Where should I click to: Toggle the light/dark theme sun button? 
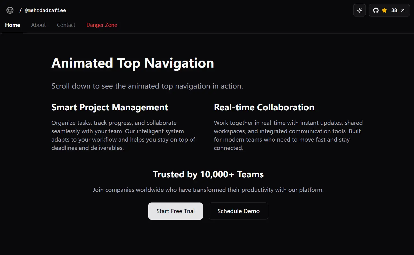pyautogui.click(x=359, y=10)
